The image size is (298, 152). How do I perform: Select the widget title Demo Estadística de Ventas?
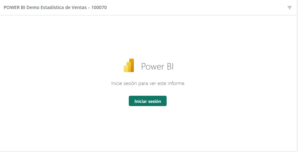55,7
